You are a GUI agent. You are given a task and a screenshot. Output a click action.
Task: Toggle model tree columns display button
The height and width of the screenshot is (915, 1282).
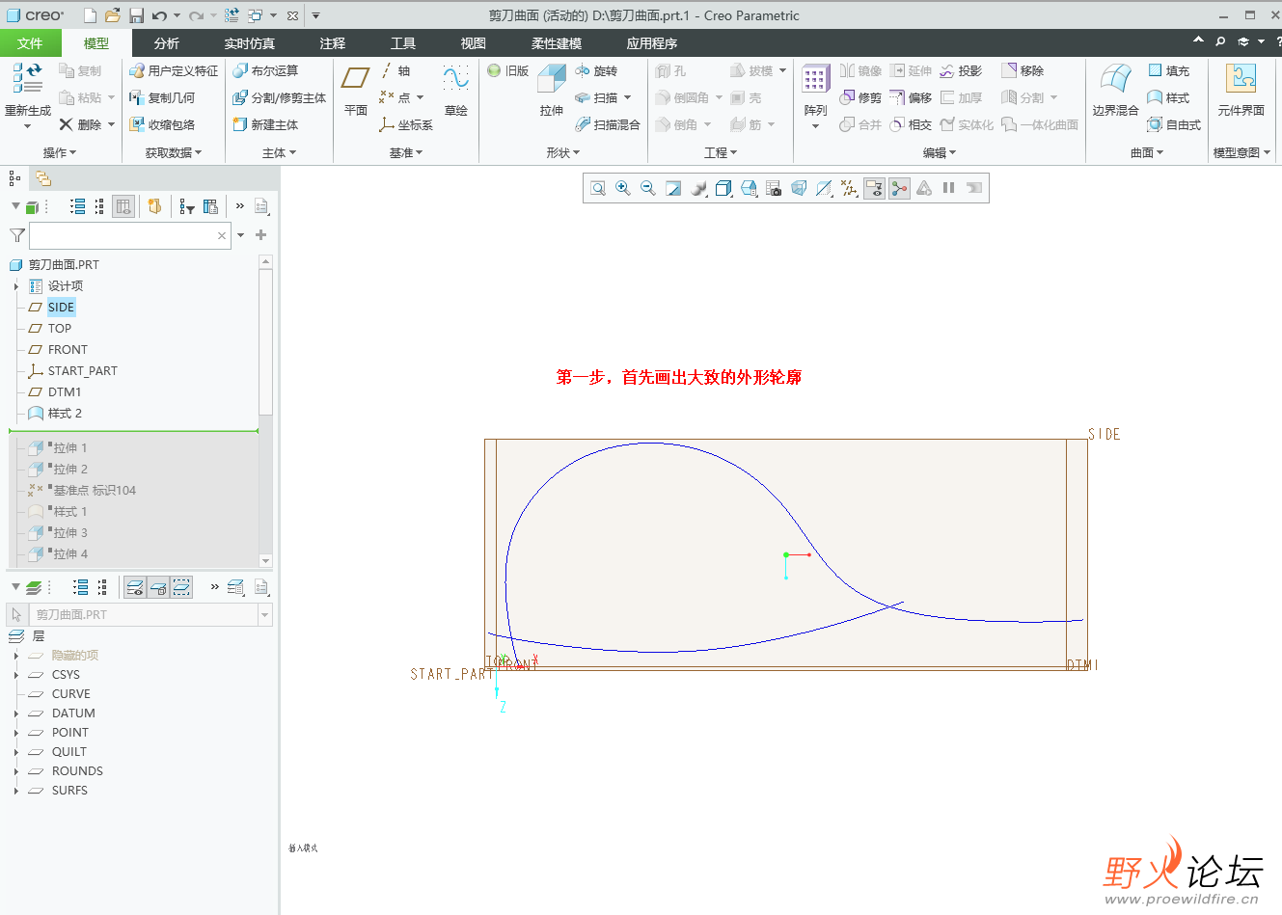click(x=123, y=206)
